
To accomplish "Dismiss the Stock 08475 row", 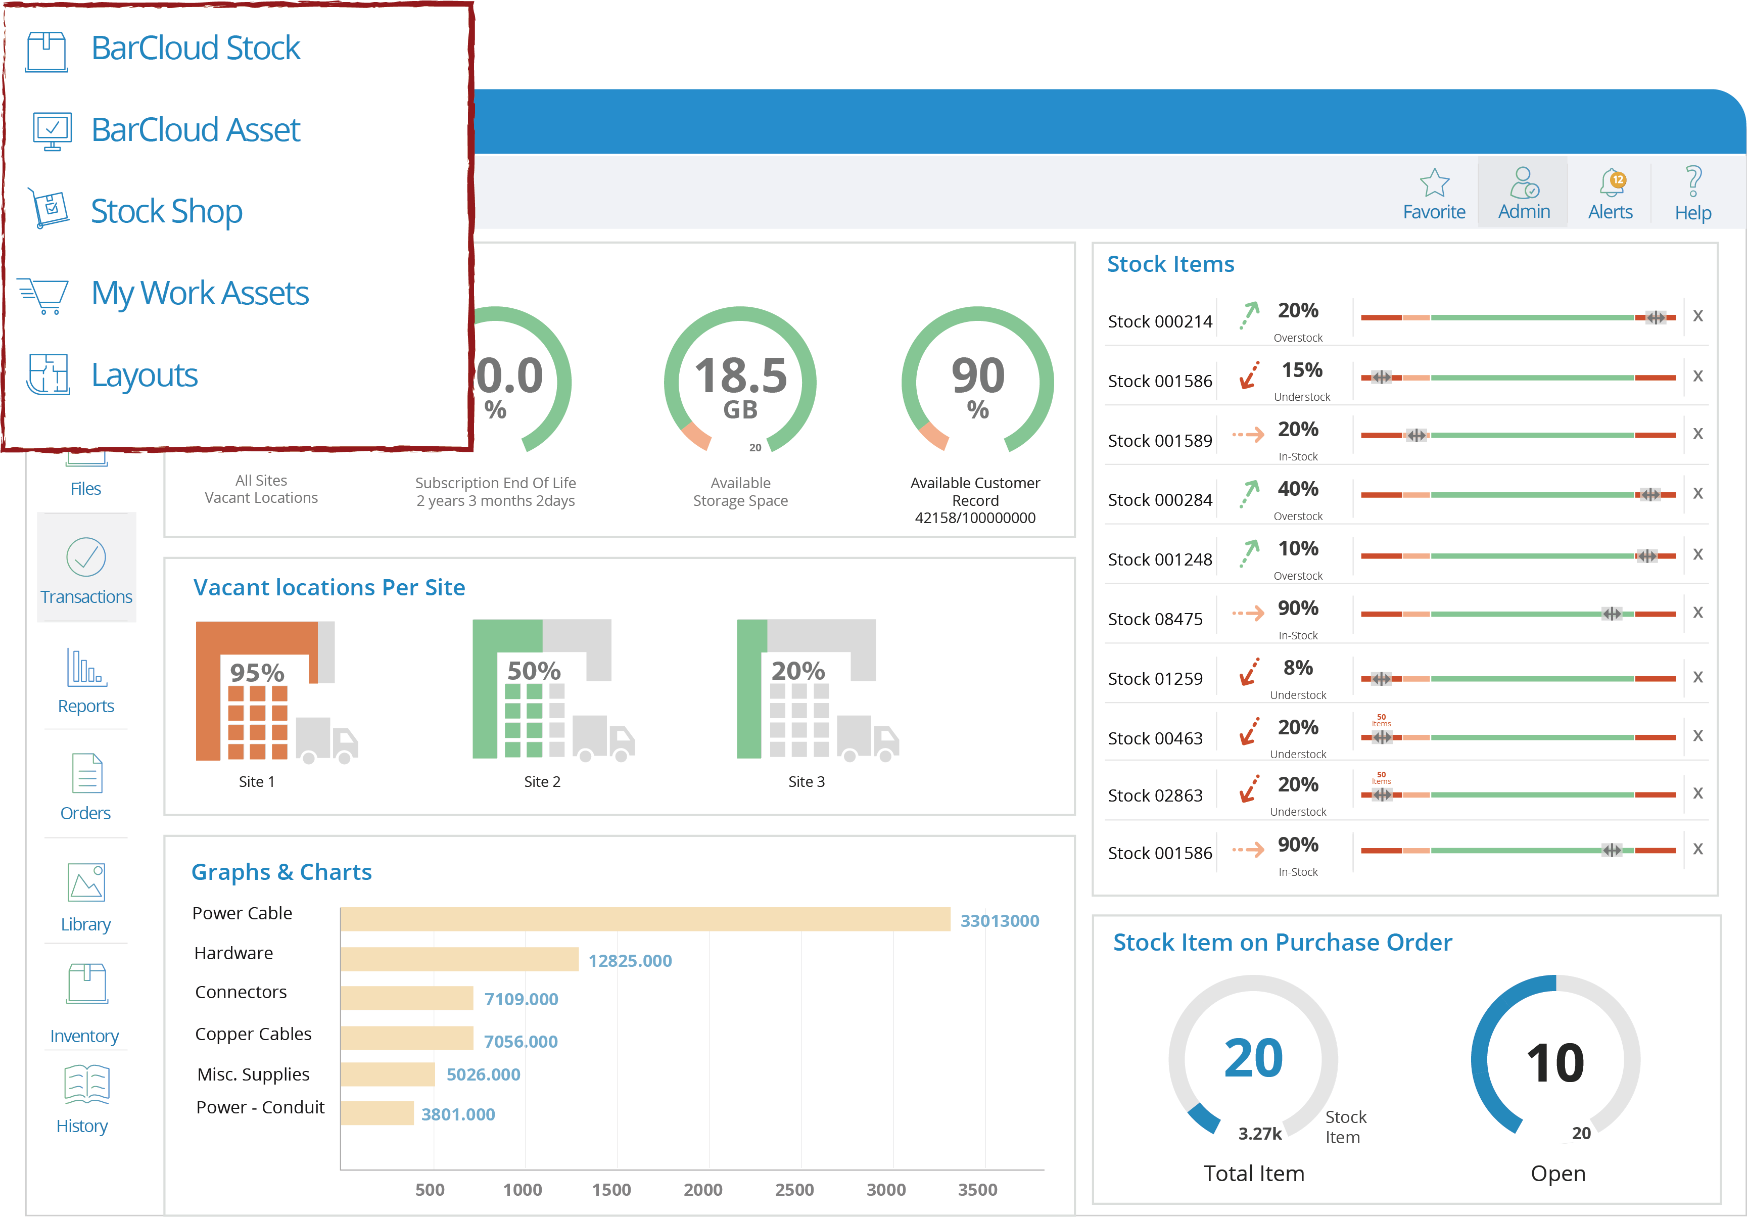I will pyautogui.click(x=1697, y=614).
